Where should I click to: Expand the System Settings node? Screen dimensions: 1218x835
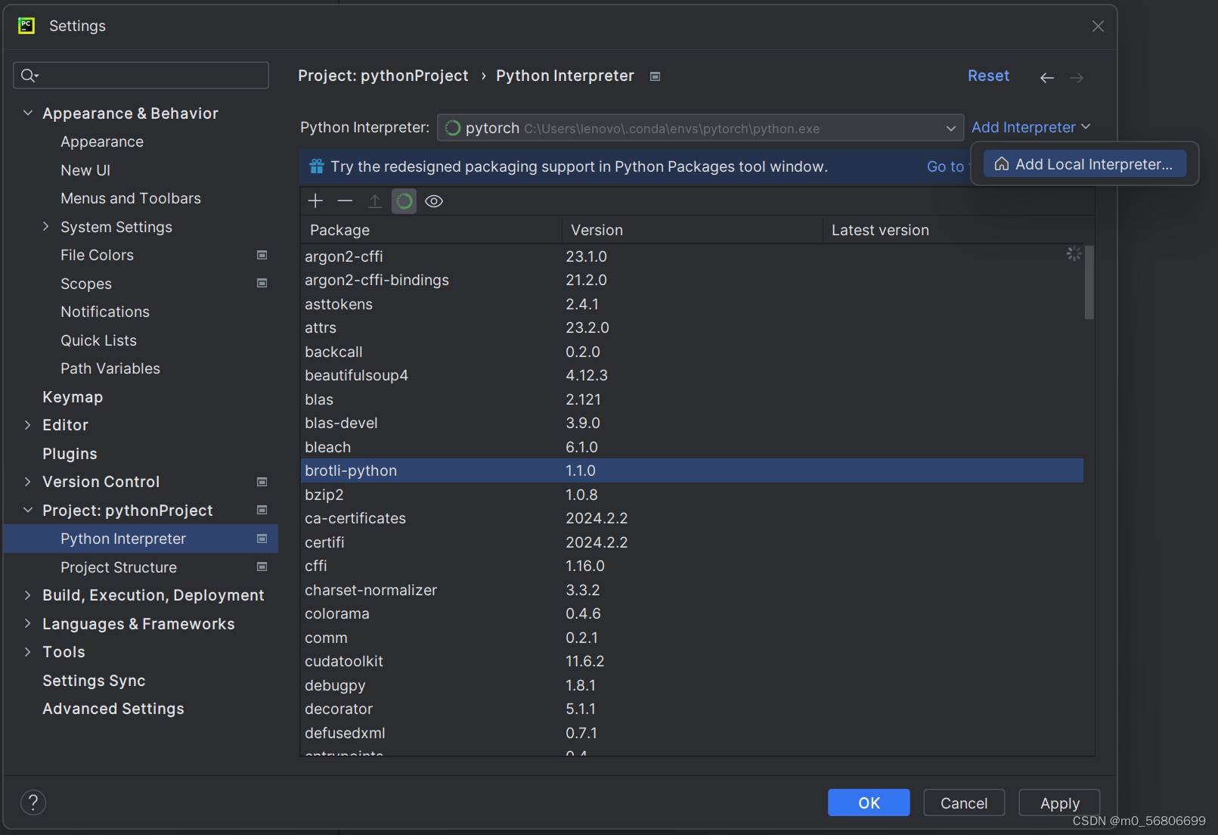[46, 227]
